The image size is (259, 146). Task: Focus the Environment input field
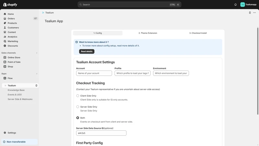point(171,73)
